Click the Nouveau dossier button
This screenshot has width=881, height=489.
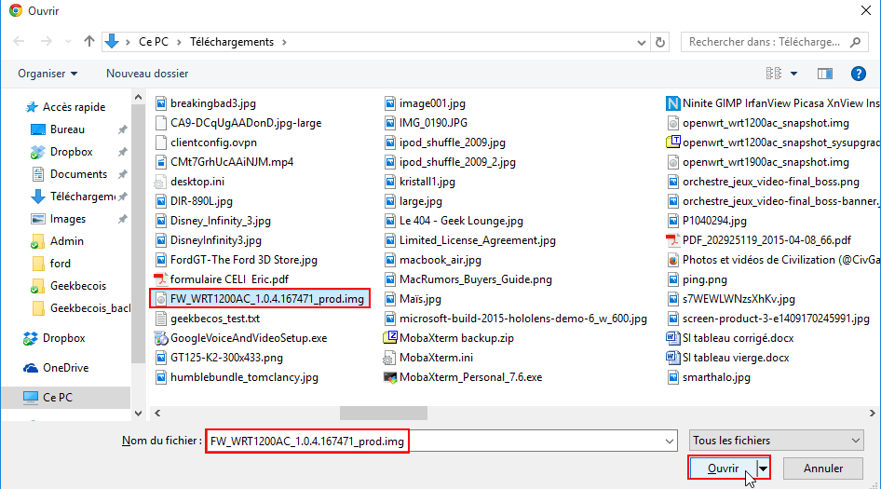click(x=147, y=74)
